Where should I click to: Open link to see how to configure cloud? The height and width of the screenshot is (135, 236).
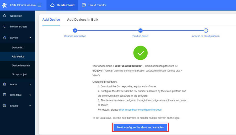point(140,110)
